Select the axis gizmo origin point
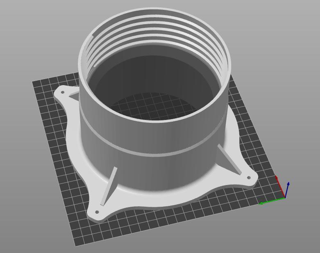 point(285,198)
